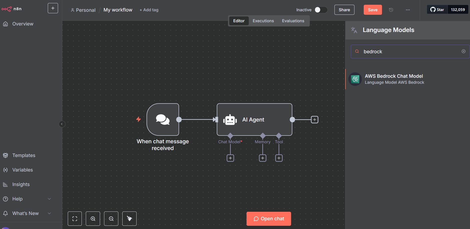The width and height of the screenshot is (470, 229).
Task: Collapse the left sidebar
Action: point(62,124)
